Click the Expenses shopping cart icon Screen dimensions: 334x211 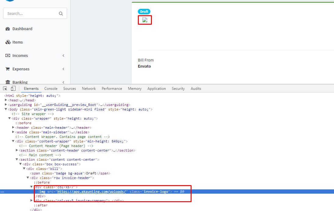click(8, 69)
